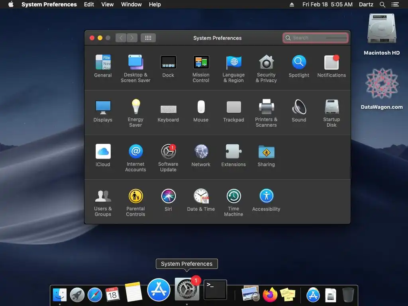Open the General preference pane

pyautogui.click(x=103, y=66)
